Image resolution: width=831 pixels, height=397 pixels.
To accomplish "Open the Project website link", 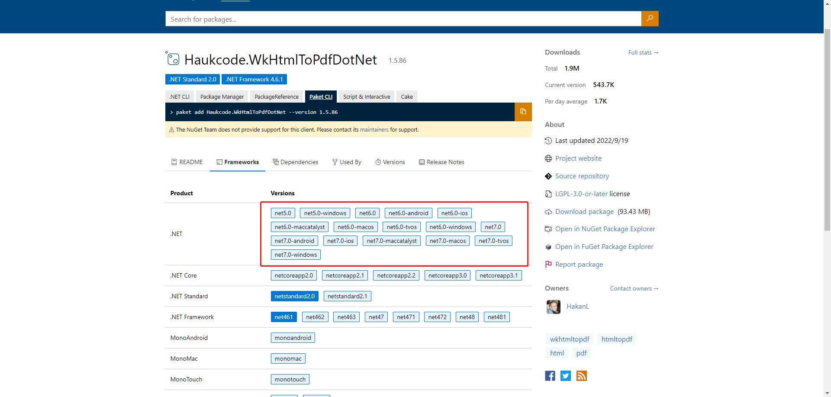I will coord(578,158).
